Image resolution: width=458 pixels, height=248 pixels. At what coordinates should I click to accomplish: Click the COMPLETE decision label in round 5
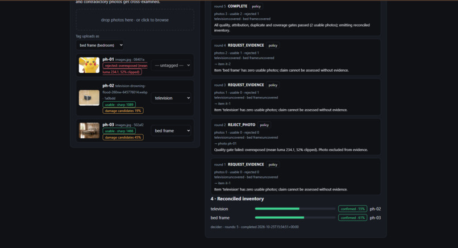point(238,6)
